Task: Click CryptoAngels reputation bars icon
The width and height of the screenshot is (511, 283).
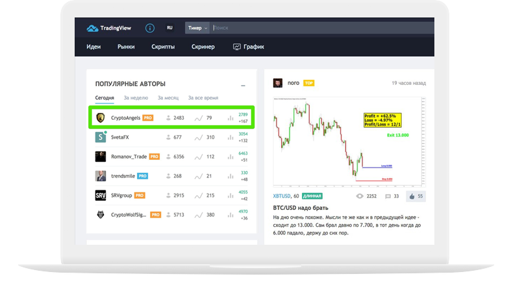Action: (231, 118)
